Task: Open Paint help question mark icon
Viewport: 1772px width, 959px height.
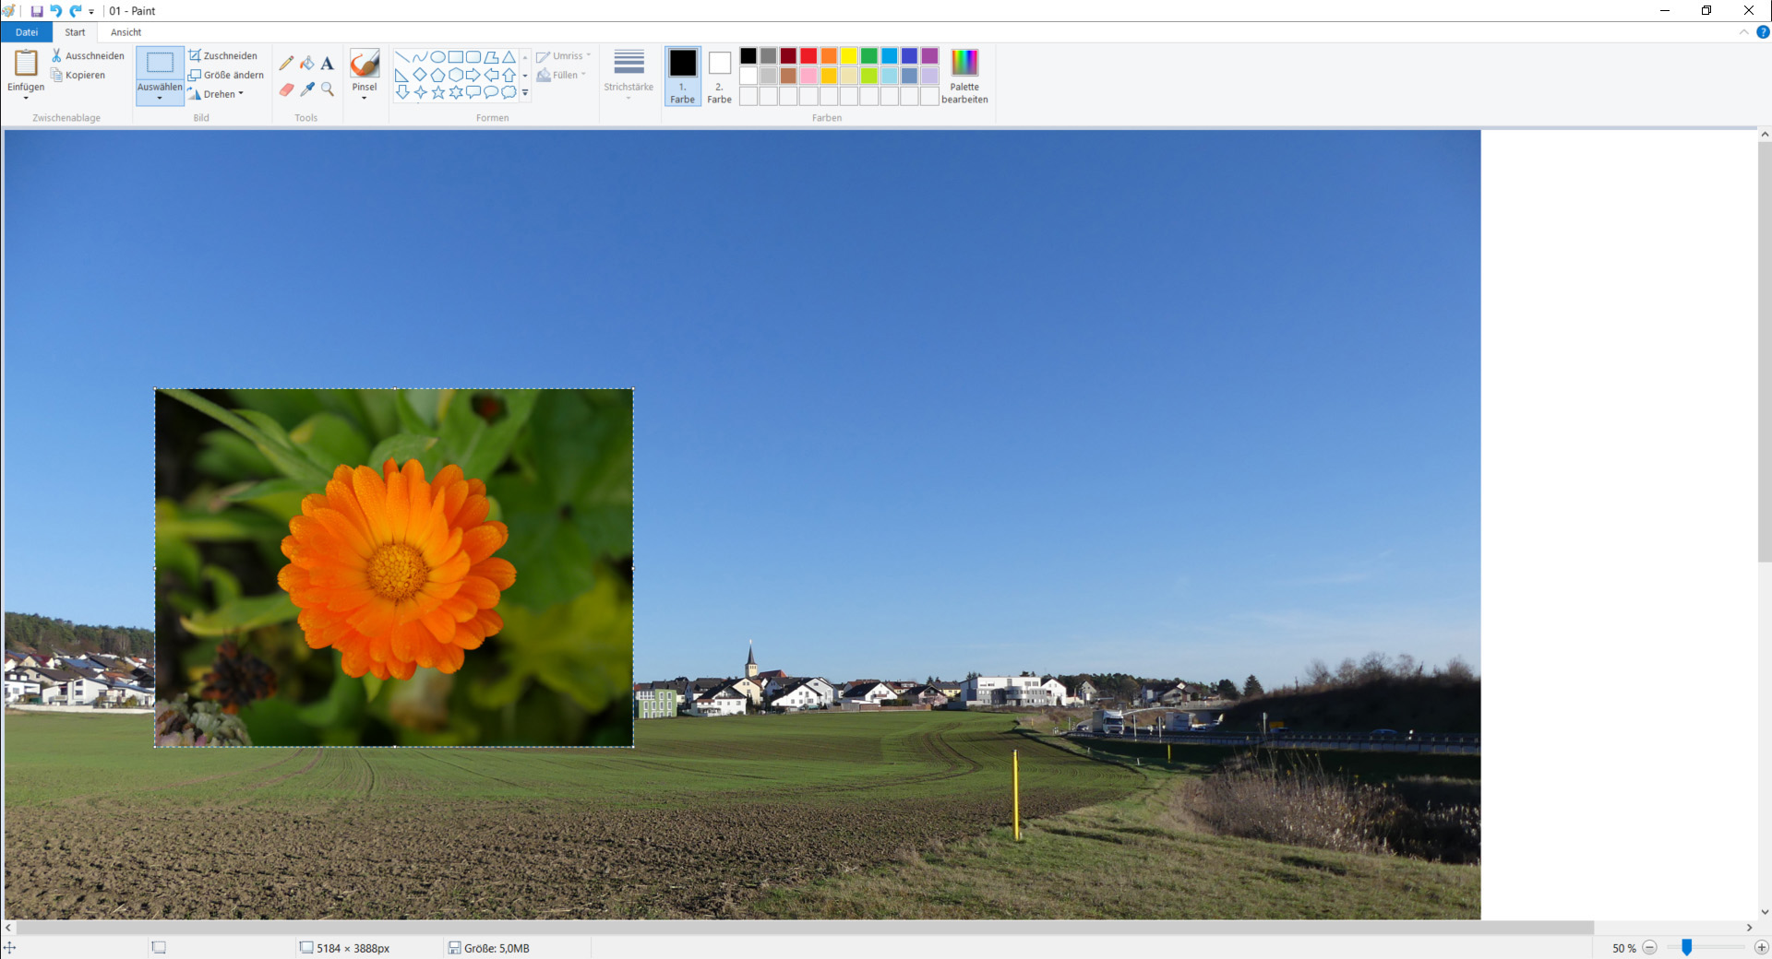Action: pyautogui.click(x=1763, y=32)
